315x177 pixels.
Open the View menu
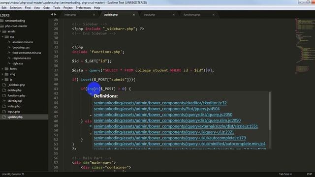(37, 8)
